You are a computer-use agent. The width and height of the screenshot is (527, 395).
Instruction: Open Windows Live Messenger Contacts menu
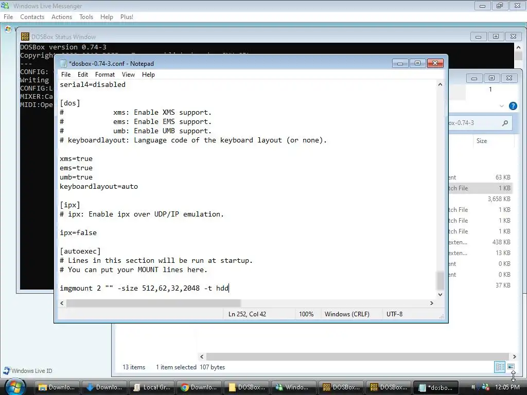[x=32, y=17]
